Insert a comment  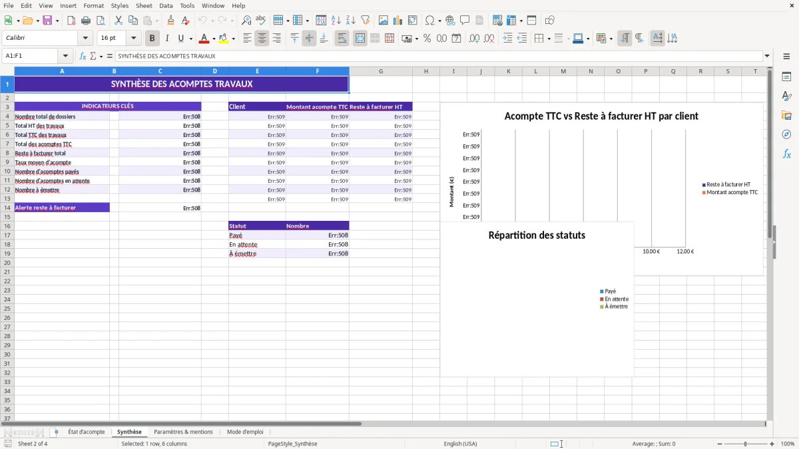tap(465, 21)
